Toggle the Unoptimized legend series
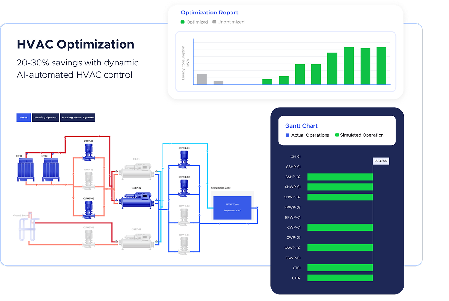Screen dimensions: 449x301 [x=228, y=22]
